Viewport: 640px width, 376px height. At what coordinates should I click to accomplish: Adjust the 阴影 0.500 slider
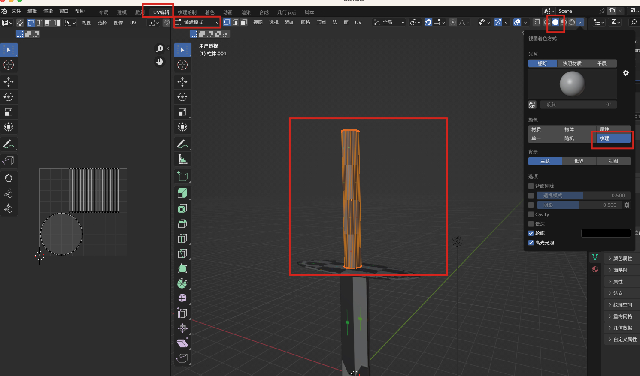[x=579, y=205]
